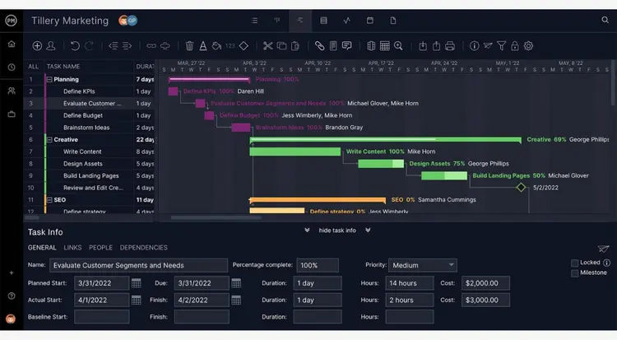Toggle the Milestone checkbox
The width and height of the screenshot is (617, 340).
point(574,273)
